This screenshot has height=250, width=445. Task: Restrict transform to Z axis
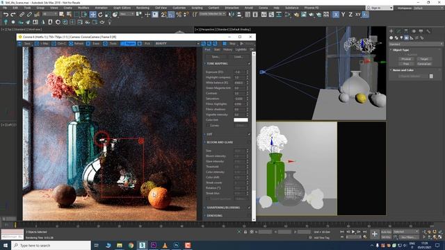pyautogui.click(x=350, y=15)
